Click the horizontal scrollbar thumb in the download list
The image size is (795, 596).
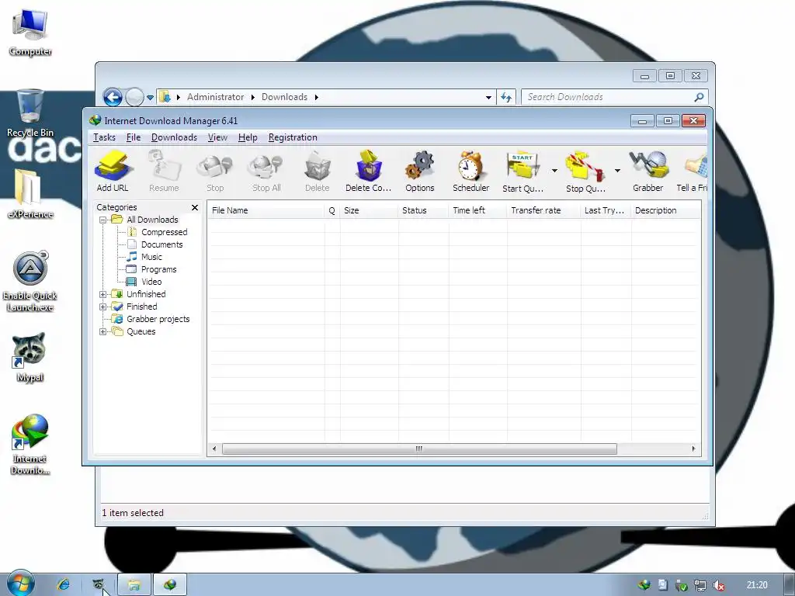point(419,449)
